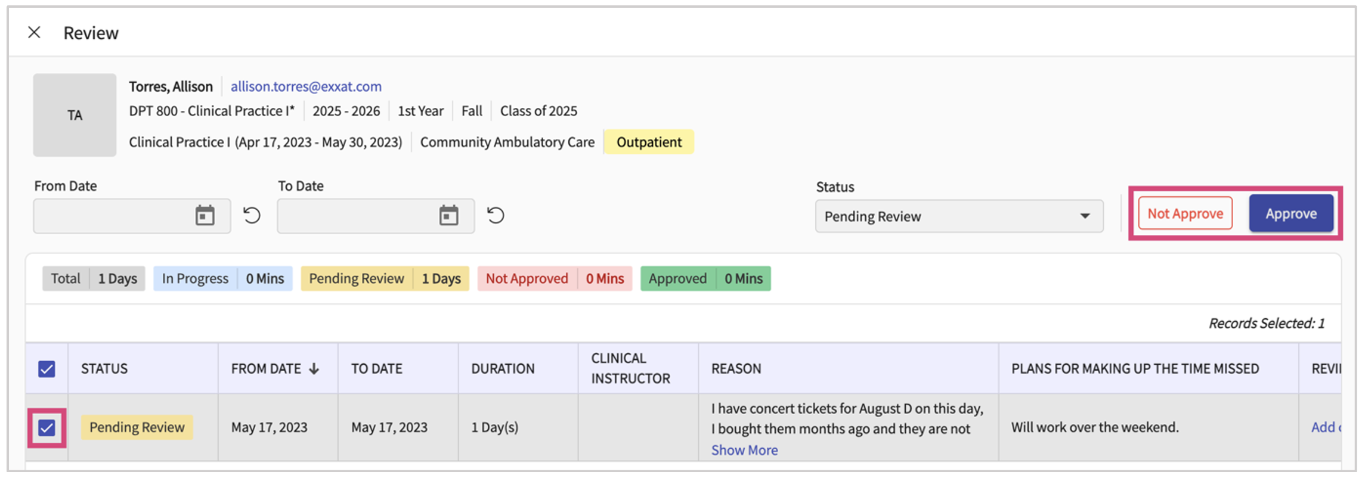
Task: Toggle the select-all header checkbox
Action: [x=47, y=369]
